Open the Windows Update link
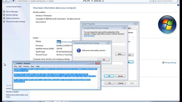The width and height of the screenshot is (182, 102). (x=12, y=92)
